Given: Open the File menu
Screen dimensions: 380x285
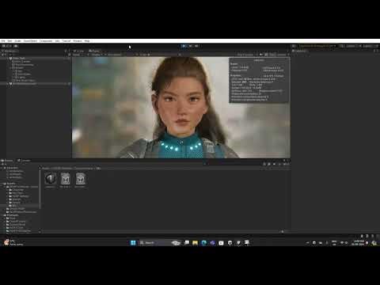Looking at the screenshot, I should pyautogui.click(x=3, y=41).
